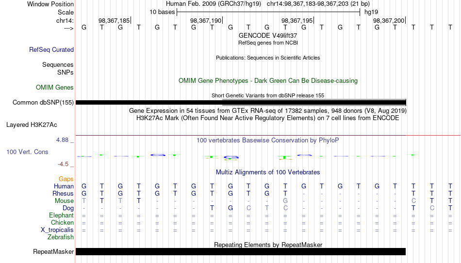Open the OMIM Genes track label
The width and height of the screenshot is (461, 263).
pos(55,88)
